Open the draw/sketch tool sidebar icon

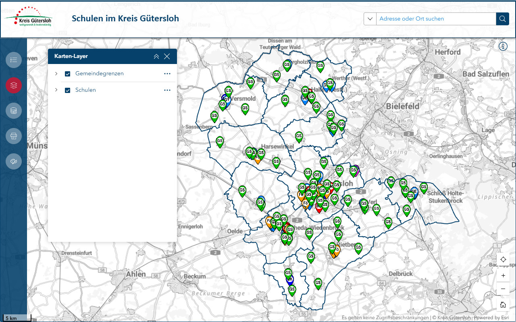pos(14,161)
